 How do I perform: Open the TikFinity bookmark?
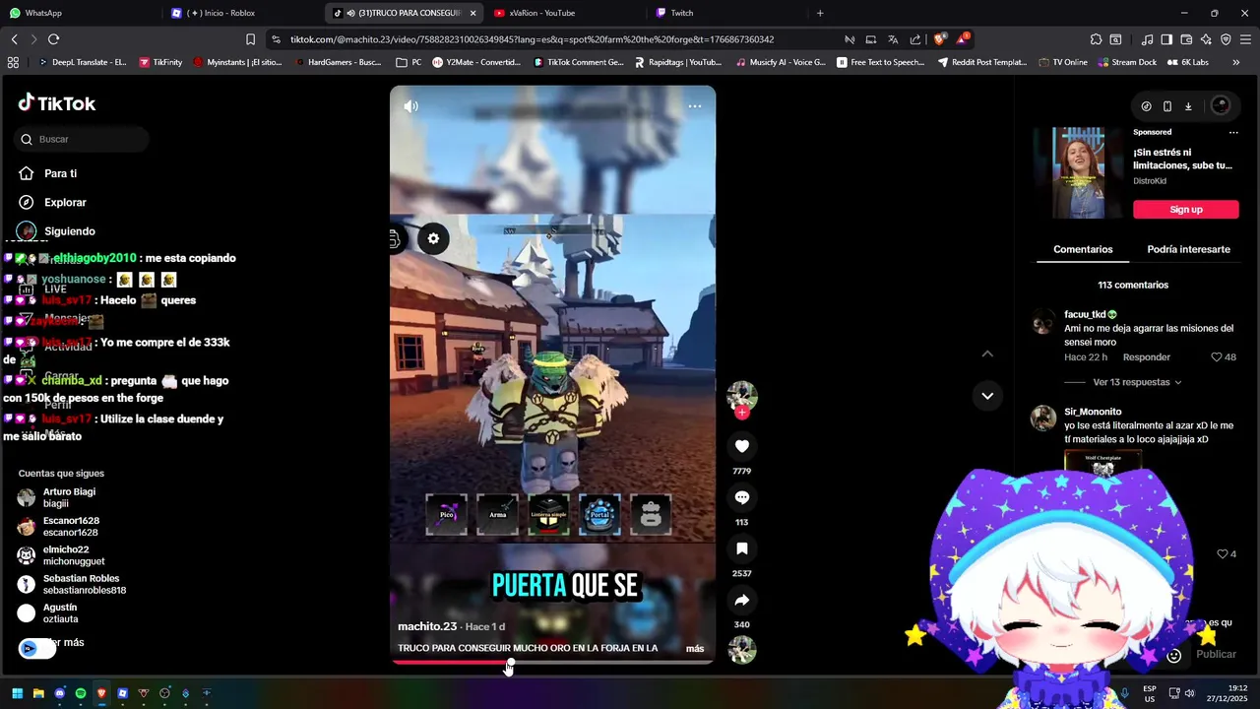[160, 62]
